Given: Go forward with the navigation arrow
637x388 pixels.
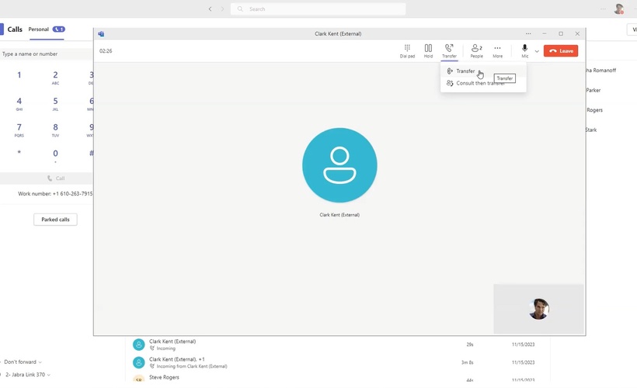Looking at the screenshot, I should tap(222, 9).
